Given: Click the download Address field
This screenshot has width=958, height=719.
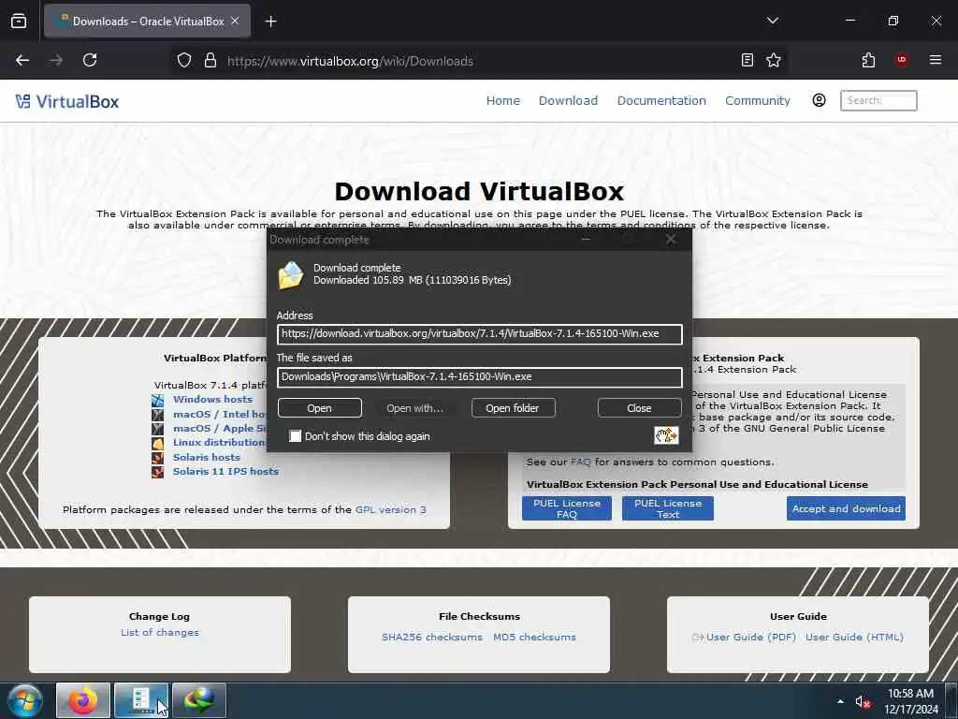Looking at the screenshot, I should point(480,334).
